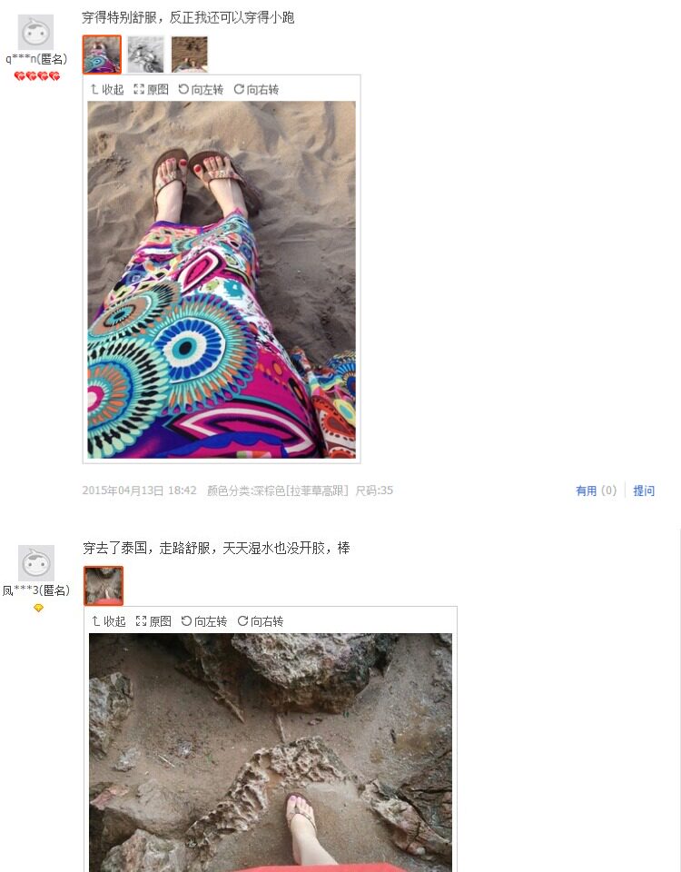Rotate first review photo left (向左转)
The height and width of the screenshot is (872, 681).
[x=201, y=90]
